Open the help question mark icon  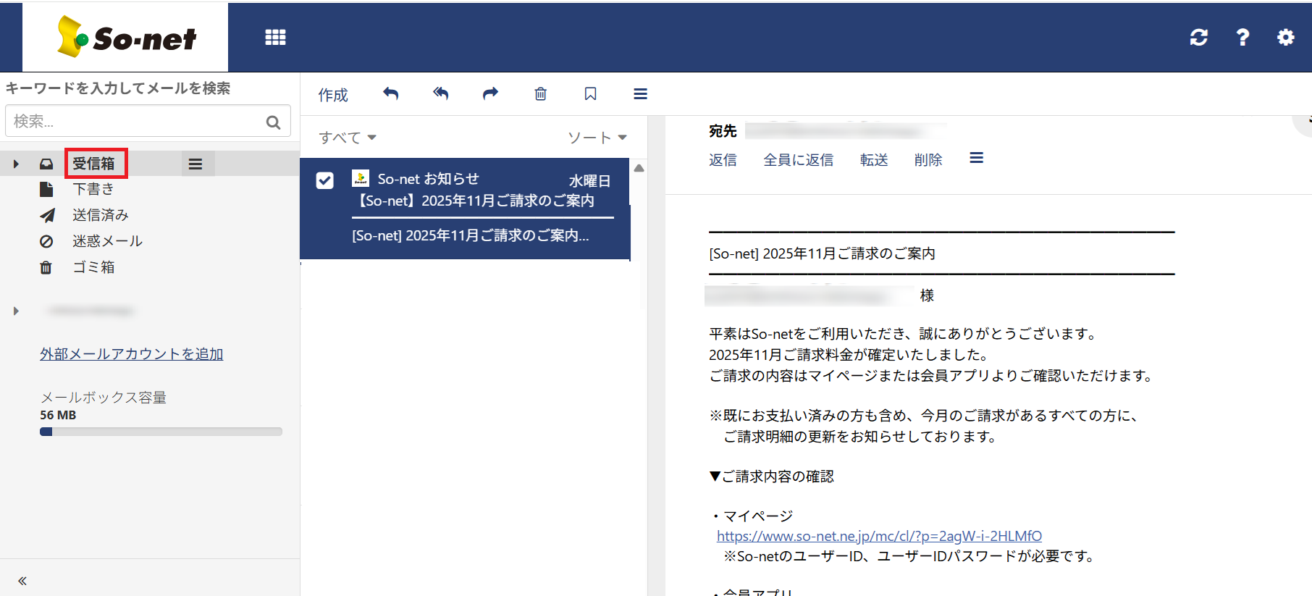click(x=1242, y=38)
